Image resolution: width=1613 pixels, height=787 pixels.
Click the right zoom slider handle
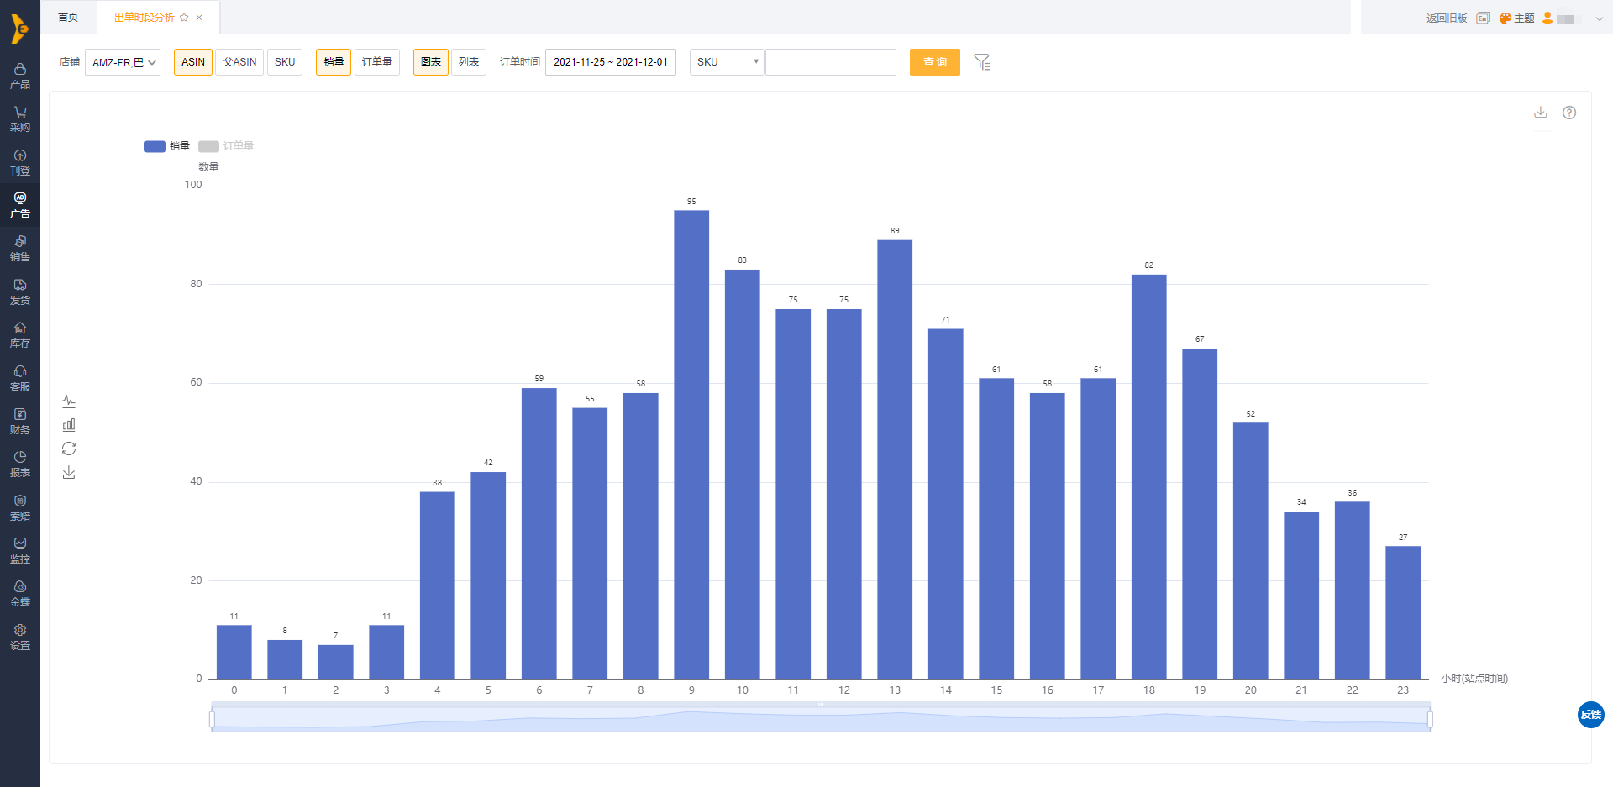click(1430, 719)
